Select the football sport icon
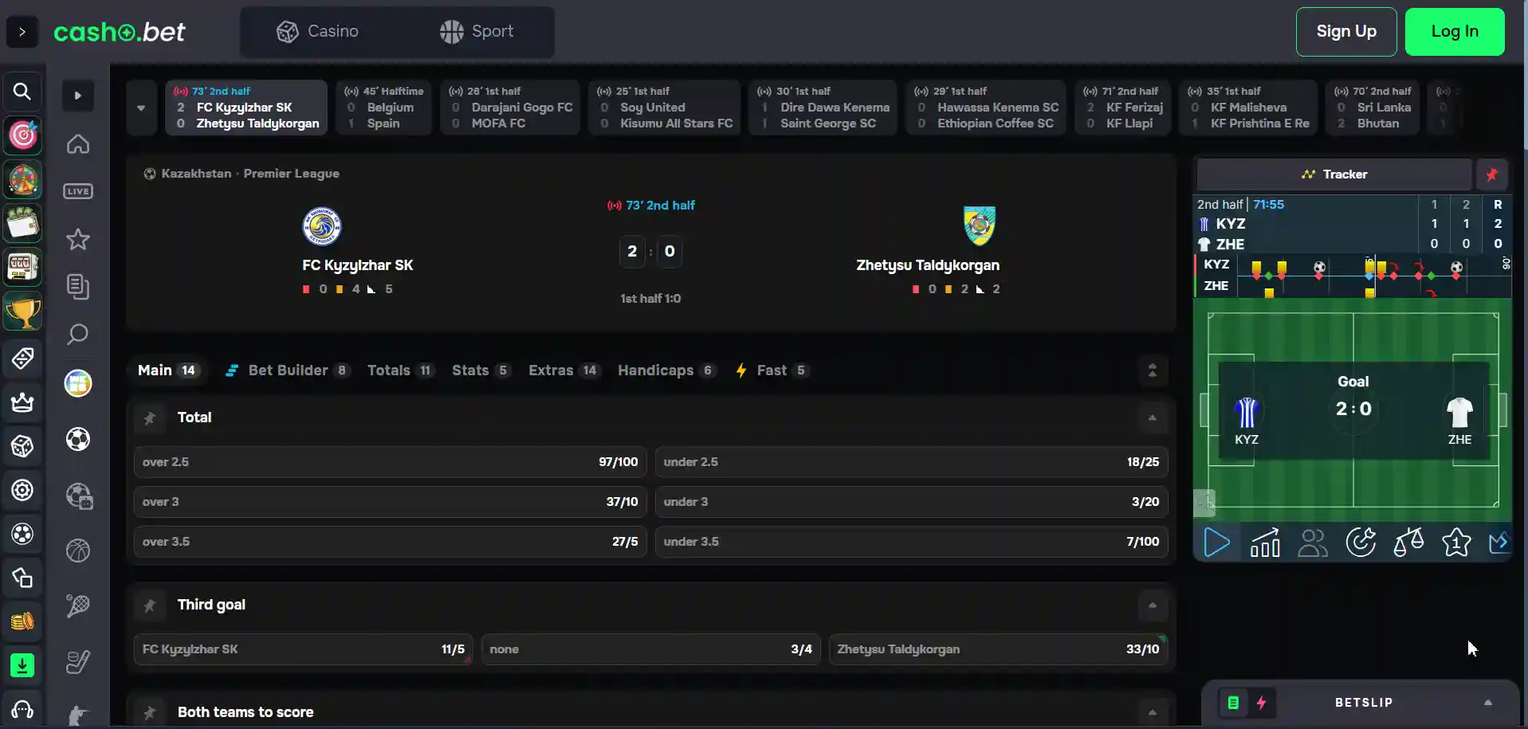This screenshot has width=1528, height=729. pyautogui.click(x=78, y=440)
